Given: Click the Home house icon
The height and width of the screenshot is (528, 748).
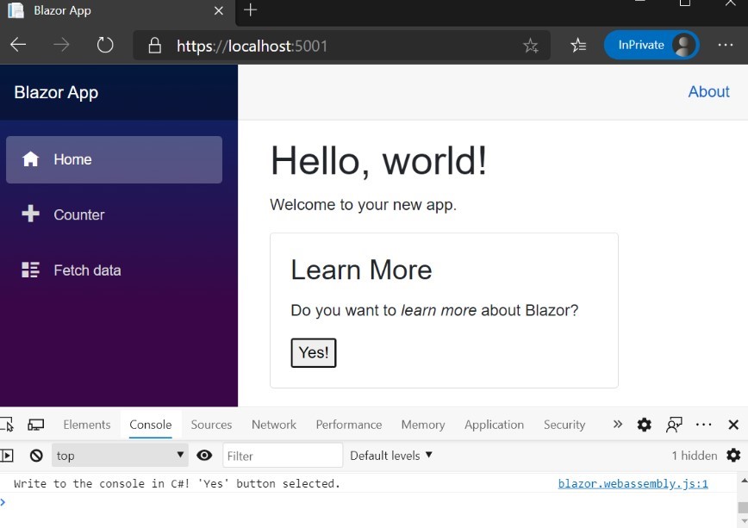Looking at the screenshot, I should [x=30, y=159].
